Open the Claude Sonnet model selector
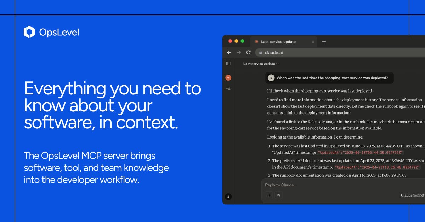The width and height of the screenshot is (425, 222). point(413,195)
